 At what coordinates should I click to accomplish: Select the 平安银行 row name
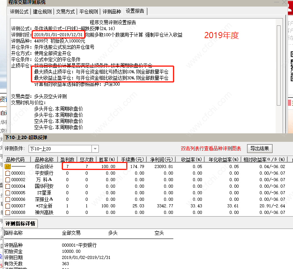click(44, 173)
